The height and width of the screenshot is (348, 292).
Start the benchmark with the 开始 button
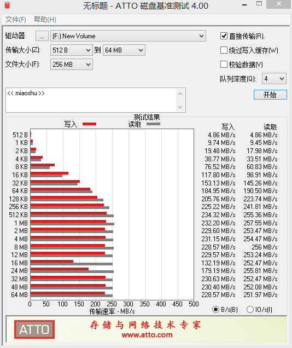[270, 95]
